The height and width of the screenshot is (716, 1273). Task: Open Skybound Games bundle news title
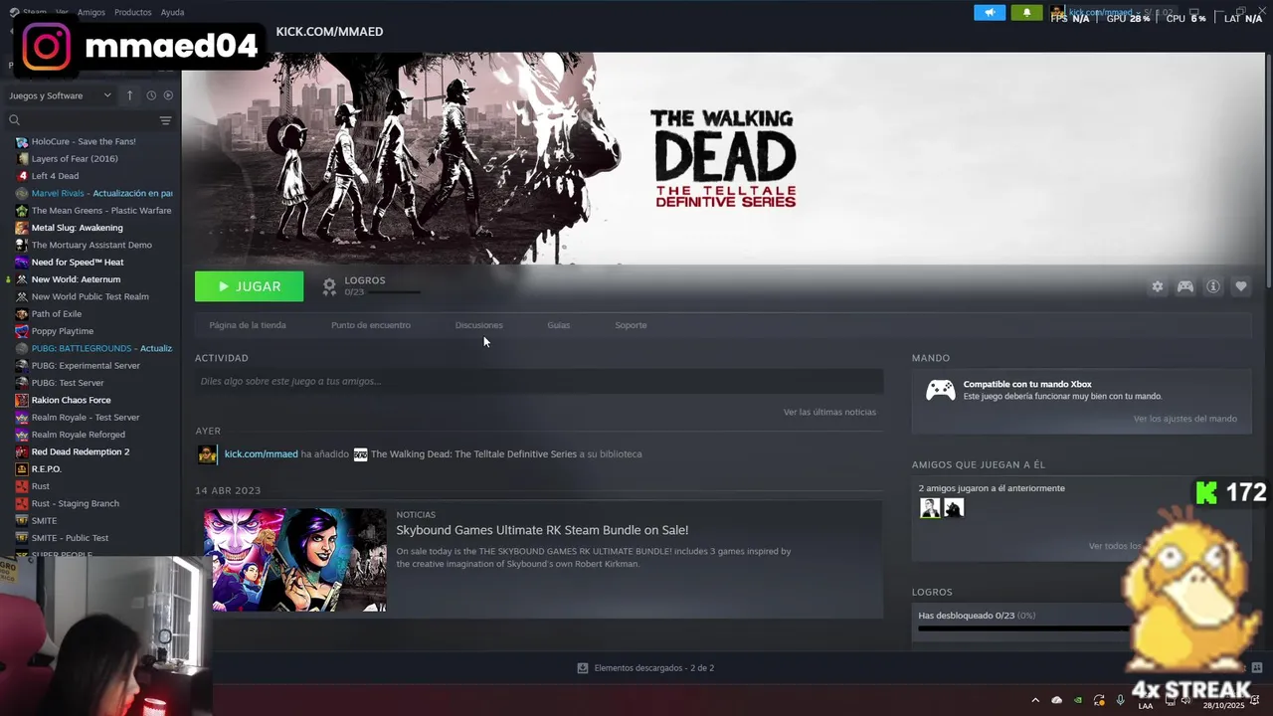click(x=542, y=530)
